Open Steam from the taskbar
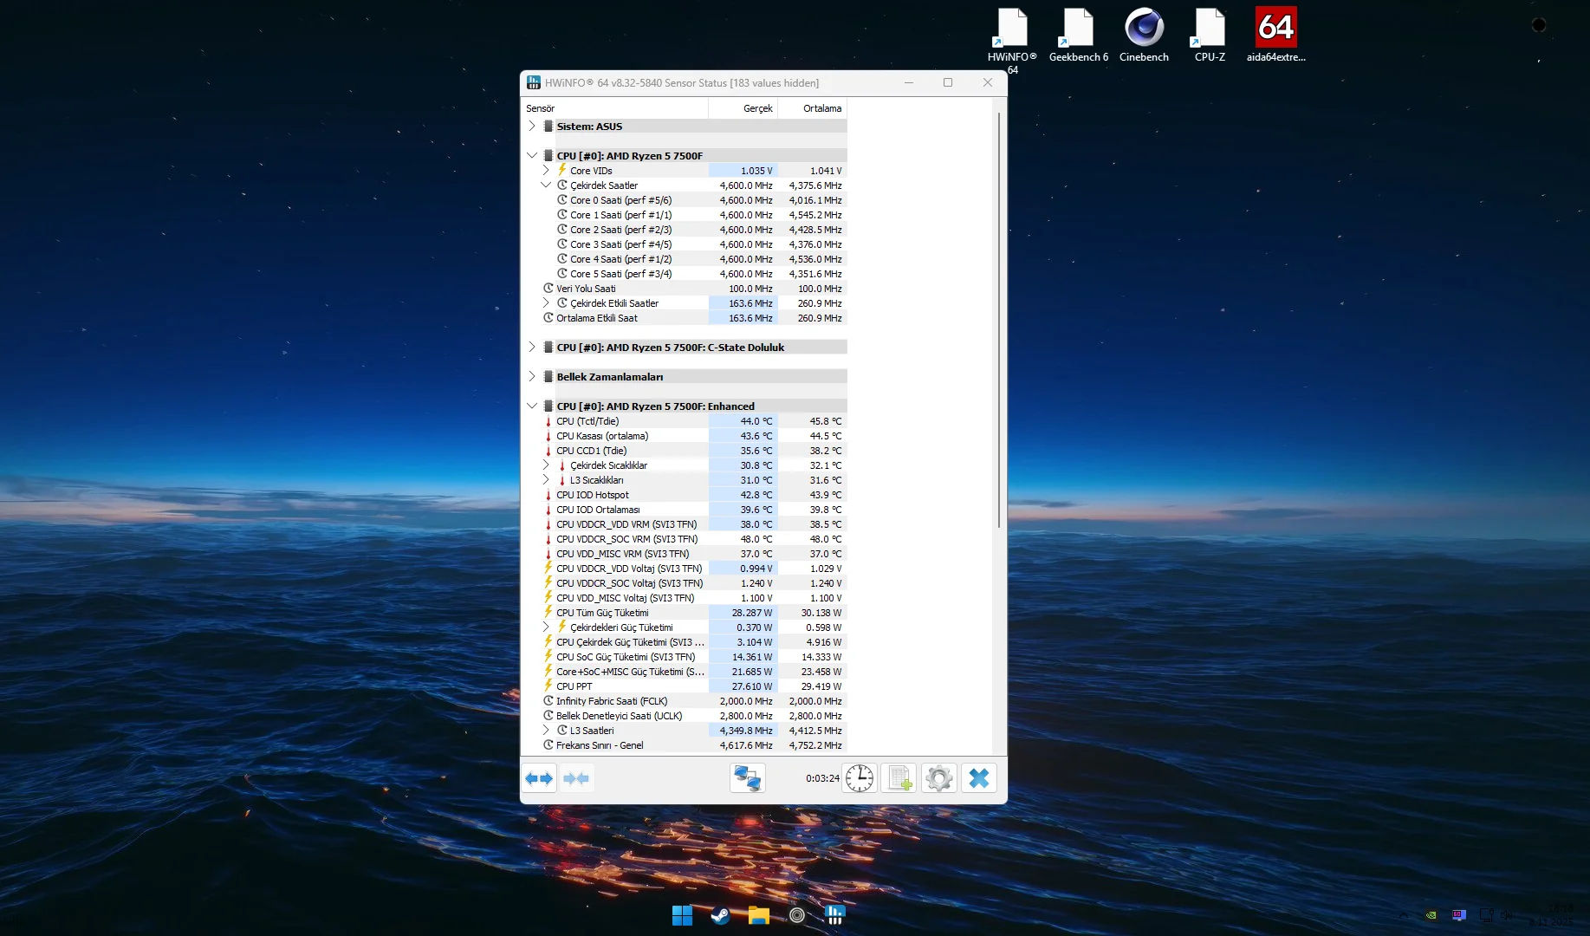Image resolution: width=1590 pixels, height=936 pixels. pyautogui.click(x=720, y=915)
